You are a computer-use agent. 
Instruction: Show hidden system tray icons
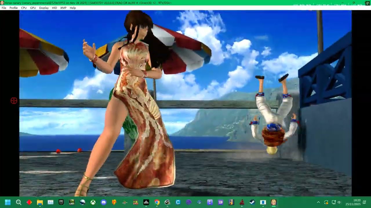point(318,202)
